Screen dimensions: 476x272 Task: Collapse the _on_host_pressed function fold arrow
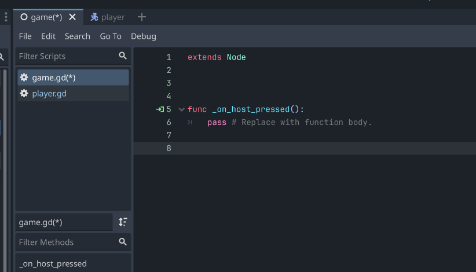[x=182, y=109]
